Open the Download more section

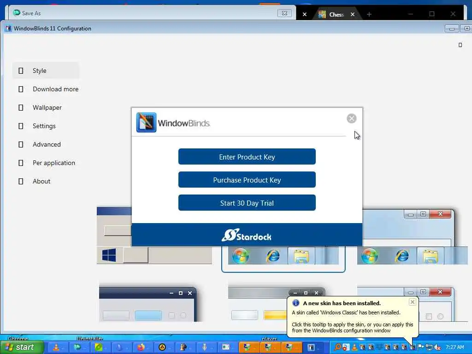(46, 89)
